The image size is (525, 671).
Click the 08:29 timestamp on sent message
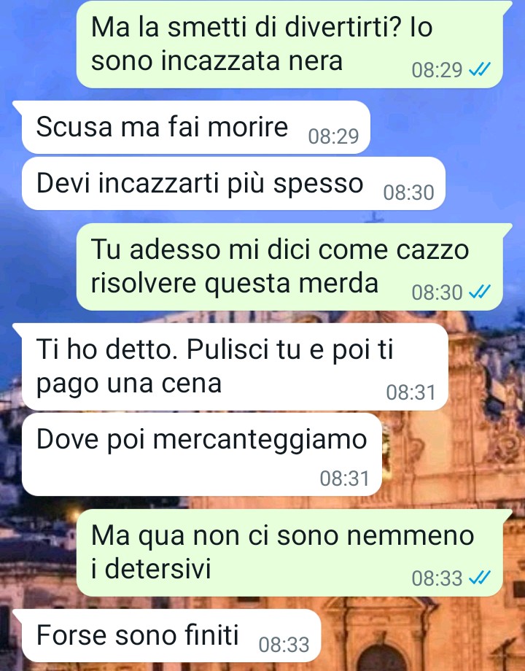click(x=437, y=70)
